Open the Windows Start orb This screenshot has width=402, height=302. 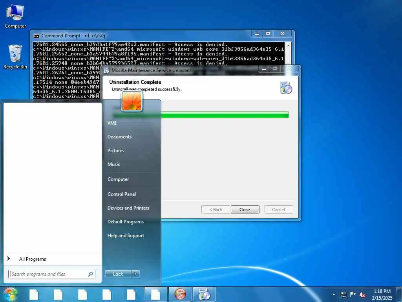pyautogui.click(x=10, y=294)
